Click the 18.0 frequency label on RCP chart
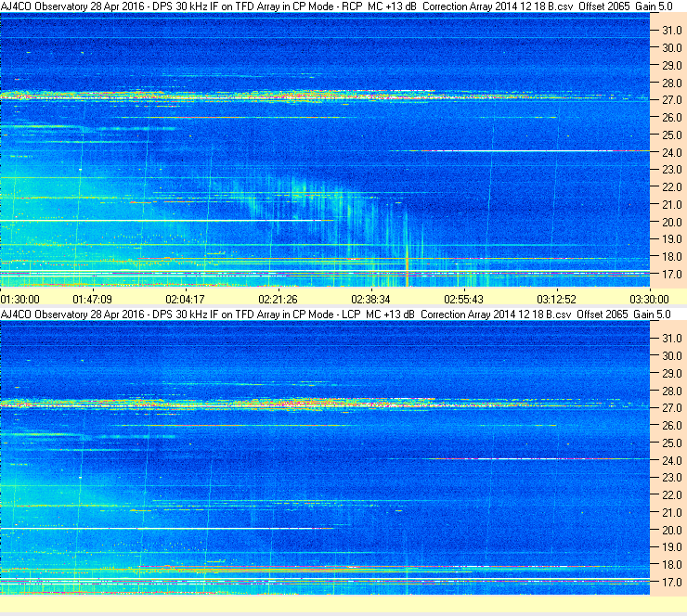The height and width of the screenshot is (616, 687). (x=671, y=257)
